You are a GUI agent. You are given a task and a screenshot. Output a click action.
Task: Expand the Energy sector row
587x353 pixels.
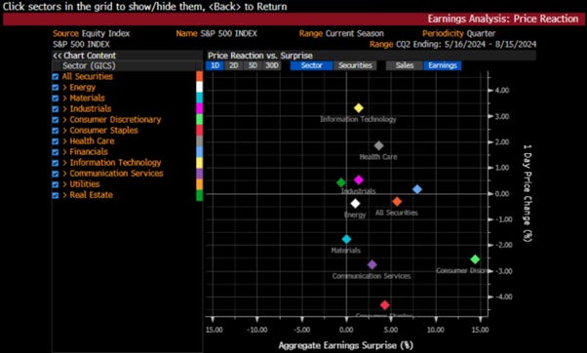pos(64,88)
